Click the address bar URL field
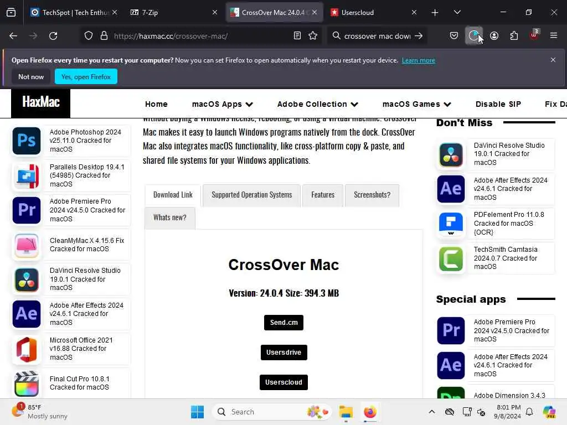This screenshot has height=425, width=567. click(x=202, y=36)
